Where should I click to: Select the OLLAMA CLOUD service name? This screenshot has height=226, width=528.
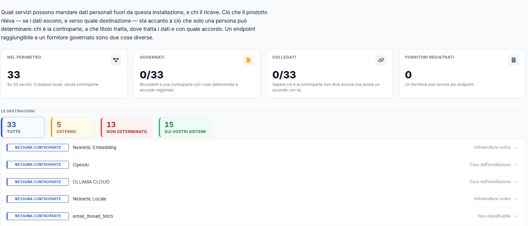click(91, 182)
